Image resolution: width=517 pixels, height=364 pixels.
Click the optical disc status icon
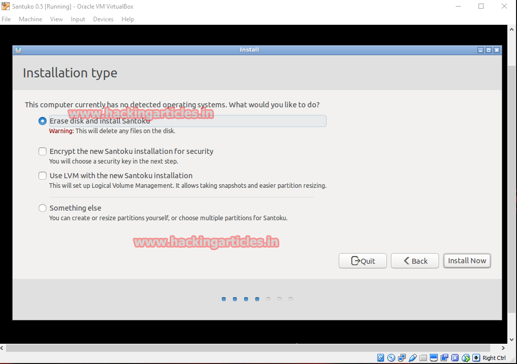pos(391,358)
